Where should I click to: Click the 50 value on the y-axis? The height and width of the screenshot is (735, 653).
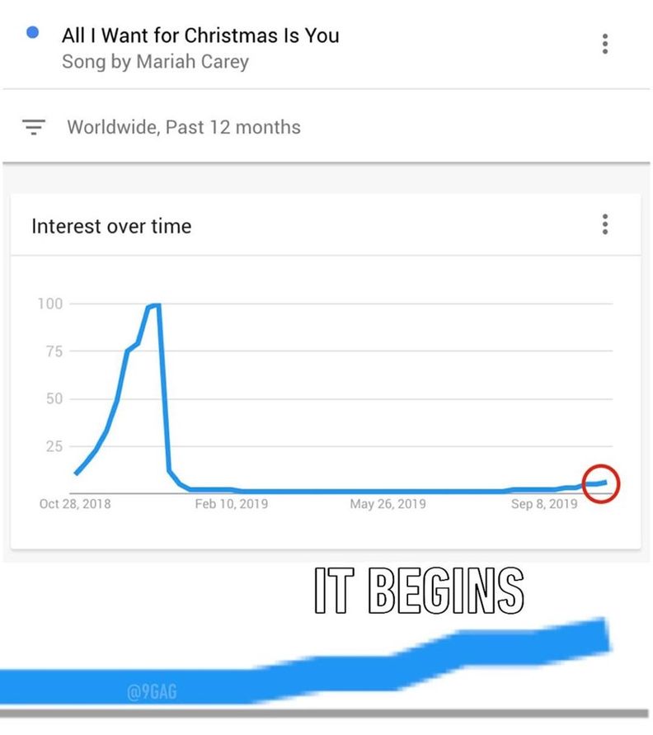54,399
